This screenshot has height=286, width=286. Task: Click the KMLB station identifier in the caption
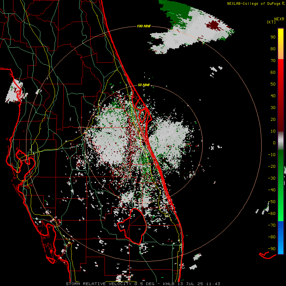pyautogui.click(x=169, y=284)
